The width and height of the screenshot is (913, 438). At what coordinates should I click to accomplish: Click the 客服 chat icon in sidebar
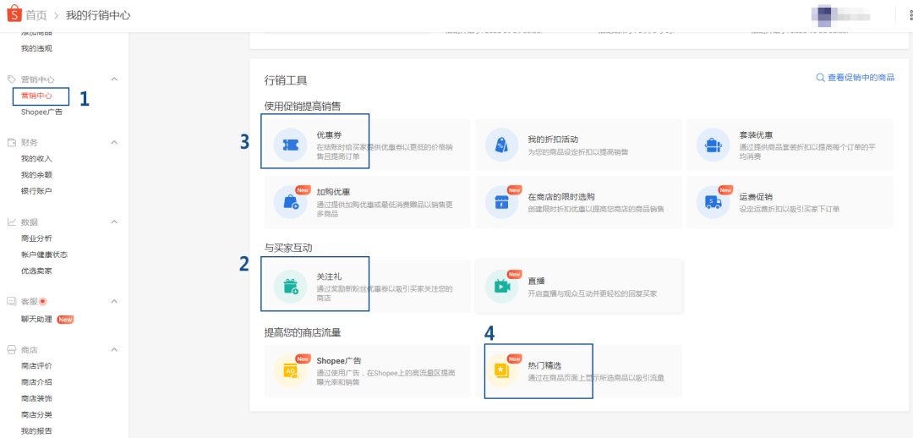pyautogui.click(x=11, y=301)
